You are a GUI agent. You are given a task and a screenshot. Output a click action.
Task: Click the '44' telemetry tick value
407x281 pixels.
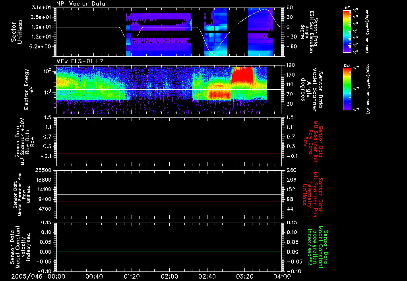click(x=290, y=209)
